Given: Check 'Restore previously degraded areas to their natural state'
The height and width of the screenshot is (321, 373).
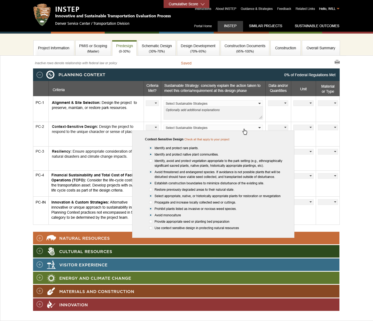Looking at the screenshot, I should [x=151, y=189].
